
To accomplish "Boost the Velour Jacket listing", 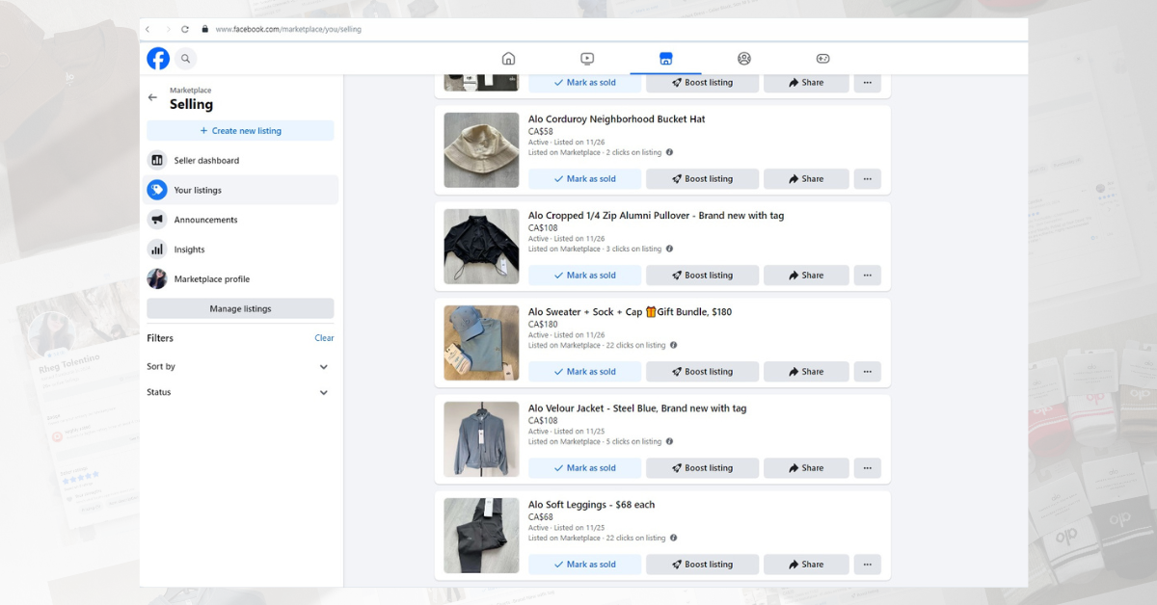I will tap(702, 468).
